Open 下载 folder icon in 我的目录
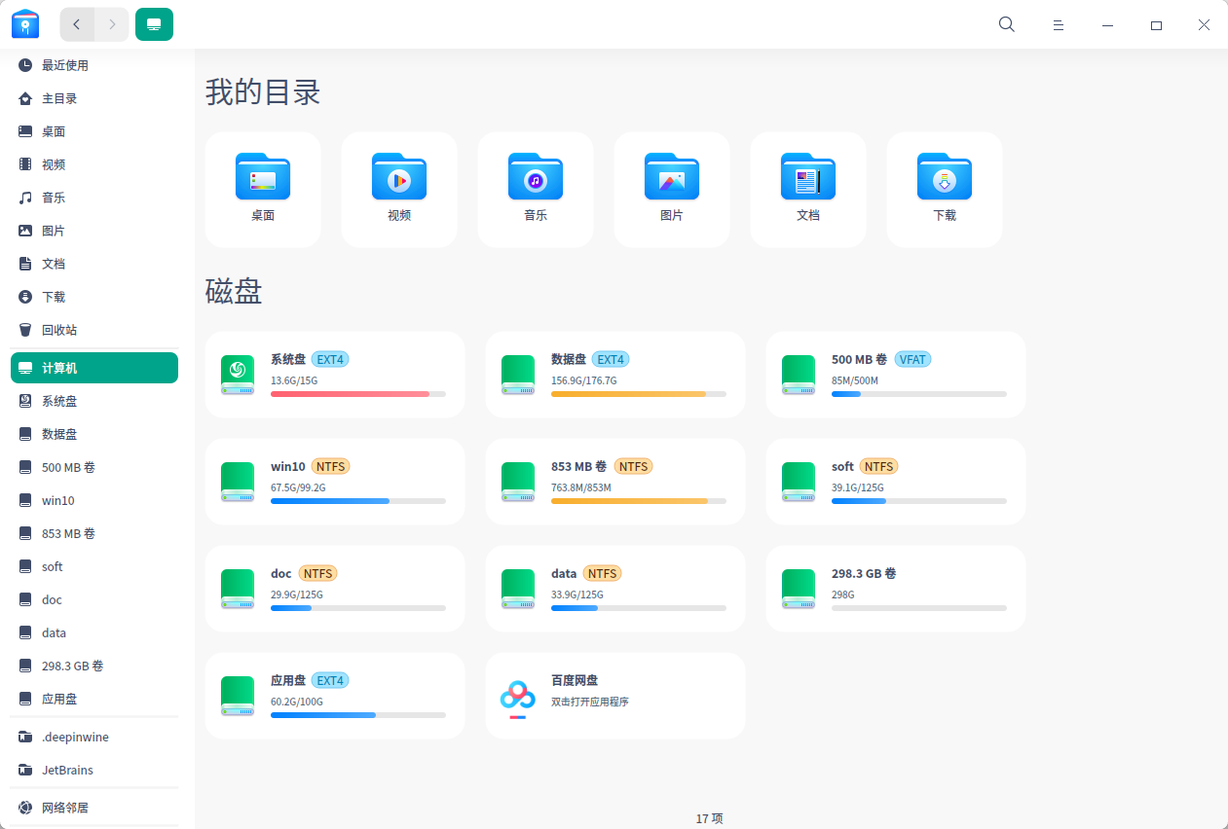This screenshot has width=1228, height=829. tap(945, 176)
